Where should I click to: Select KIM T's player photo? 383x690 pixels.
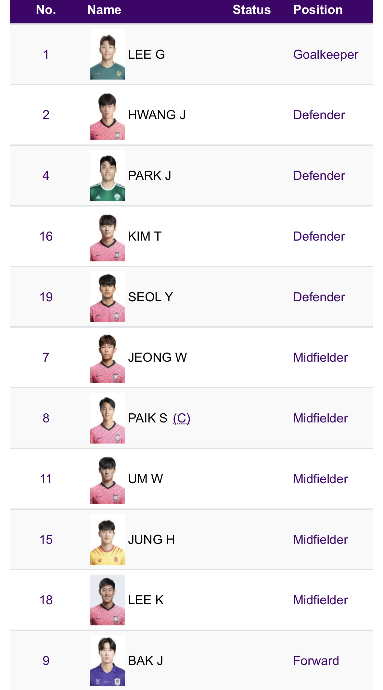pyautogui.click(x=107, y=236)
